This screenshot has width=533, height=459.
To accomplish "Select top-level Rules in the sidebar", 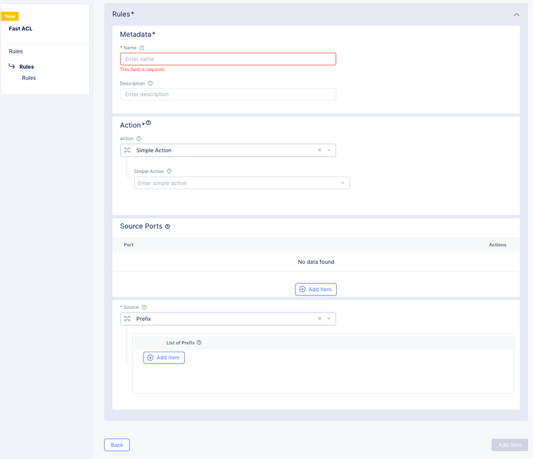I will click(x=16, y=51).
